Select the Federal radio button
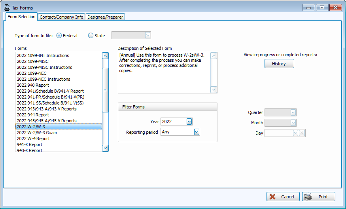Image resolution: width=346 pixels, height=209 pixels. [59, 36]
